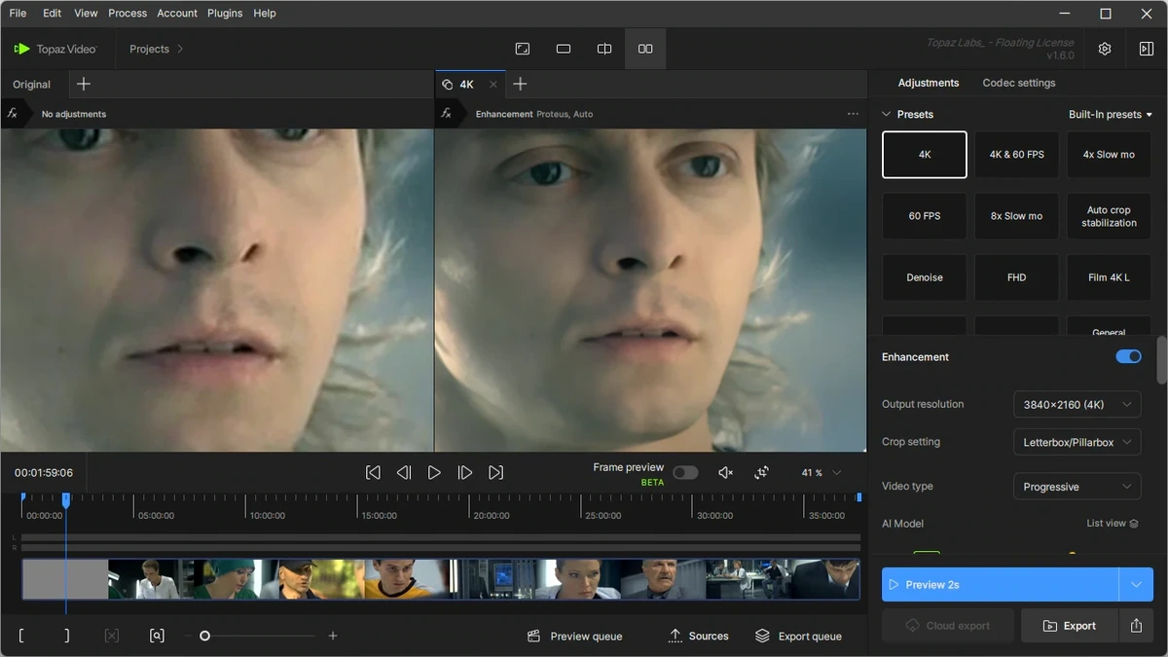The height and width of the screenshot is (657, 1168).
Task: Go to Projects breadcrumb
Action: 149,49
